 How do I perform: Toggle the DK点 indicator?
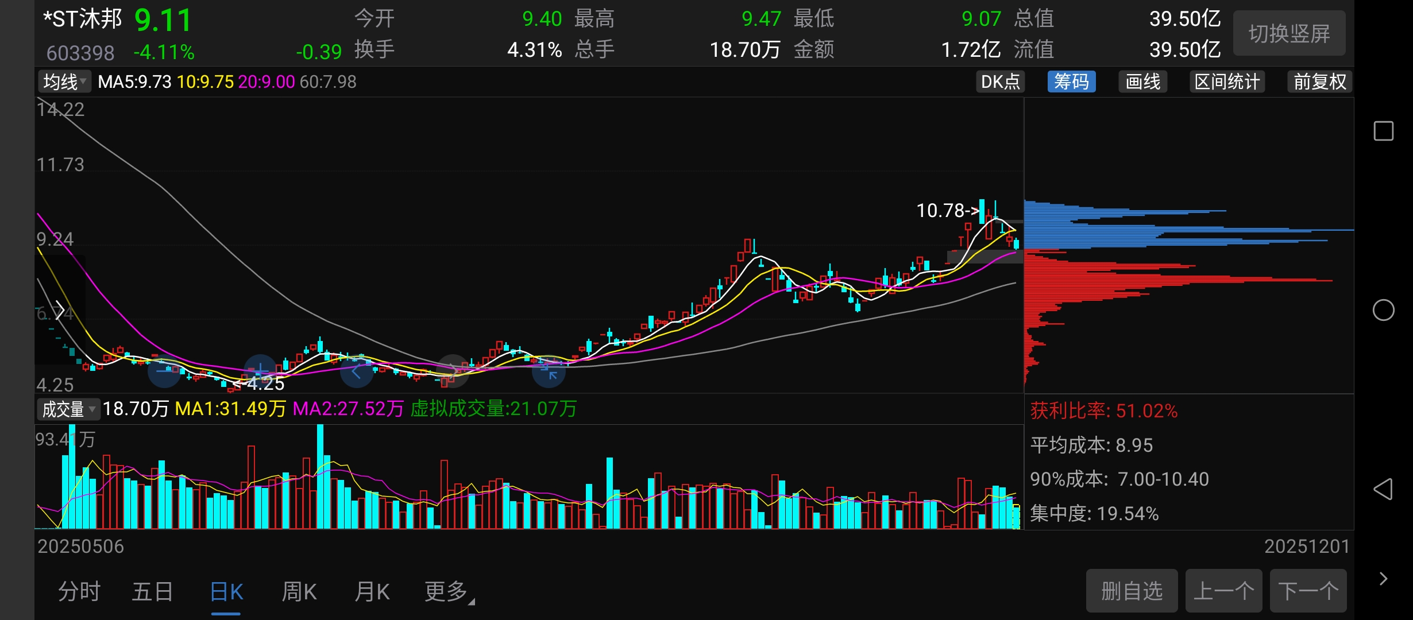[x=1000, y=82]
